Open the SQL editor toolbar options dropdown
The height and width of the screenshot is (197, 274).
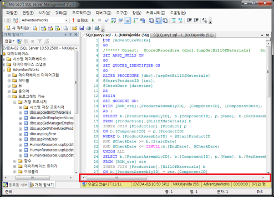click(x=210, y=20)
